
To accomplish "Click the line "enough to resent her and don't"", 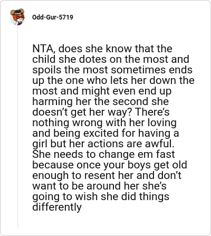I will 107,175.
